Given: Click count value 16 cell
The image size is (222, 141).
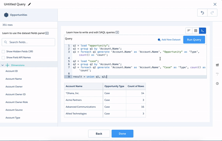Looking at the screenshot, I should (136, 107).
